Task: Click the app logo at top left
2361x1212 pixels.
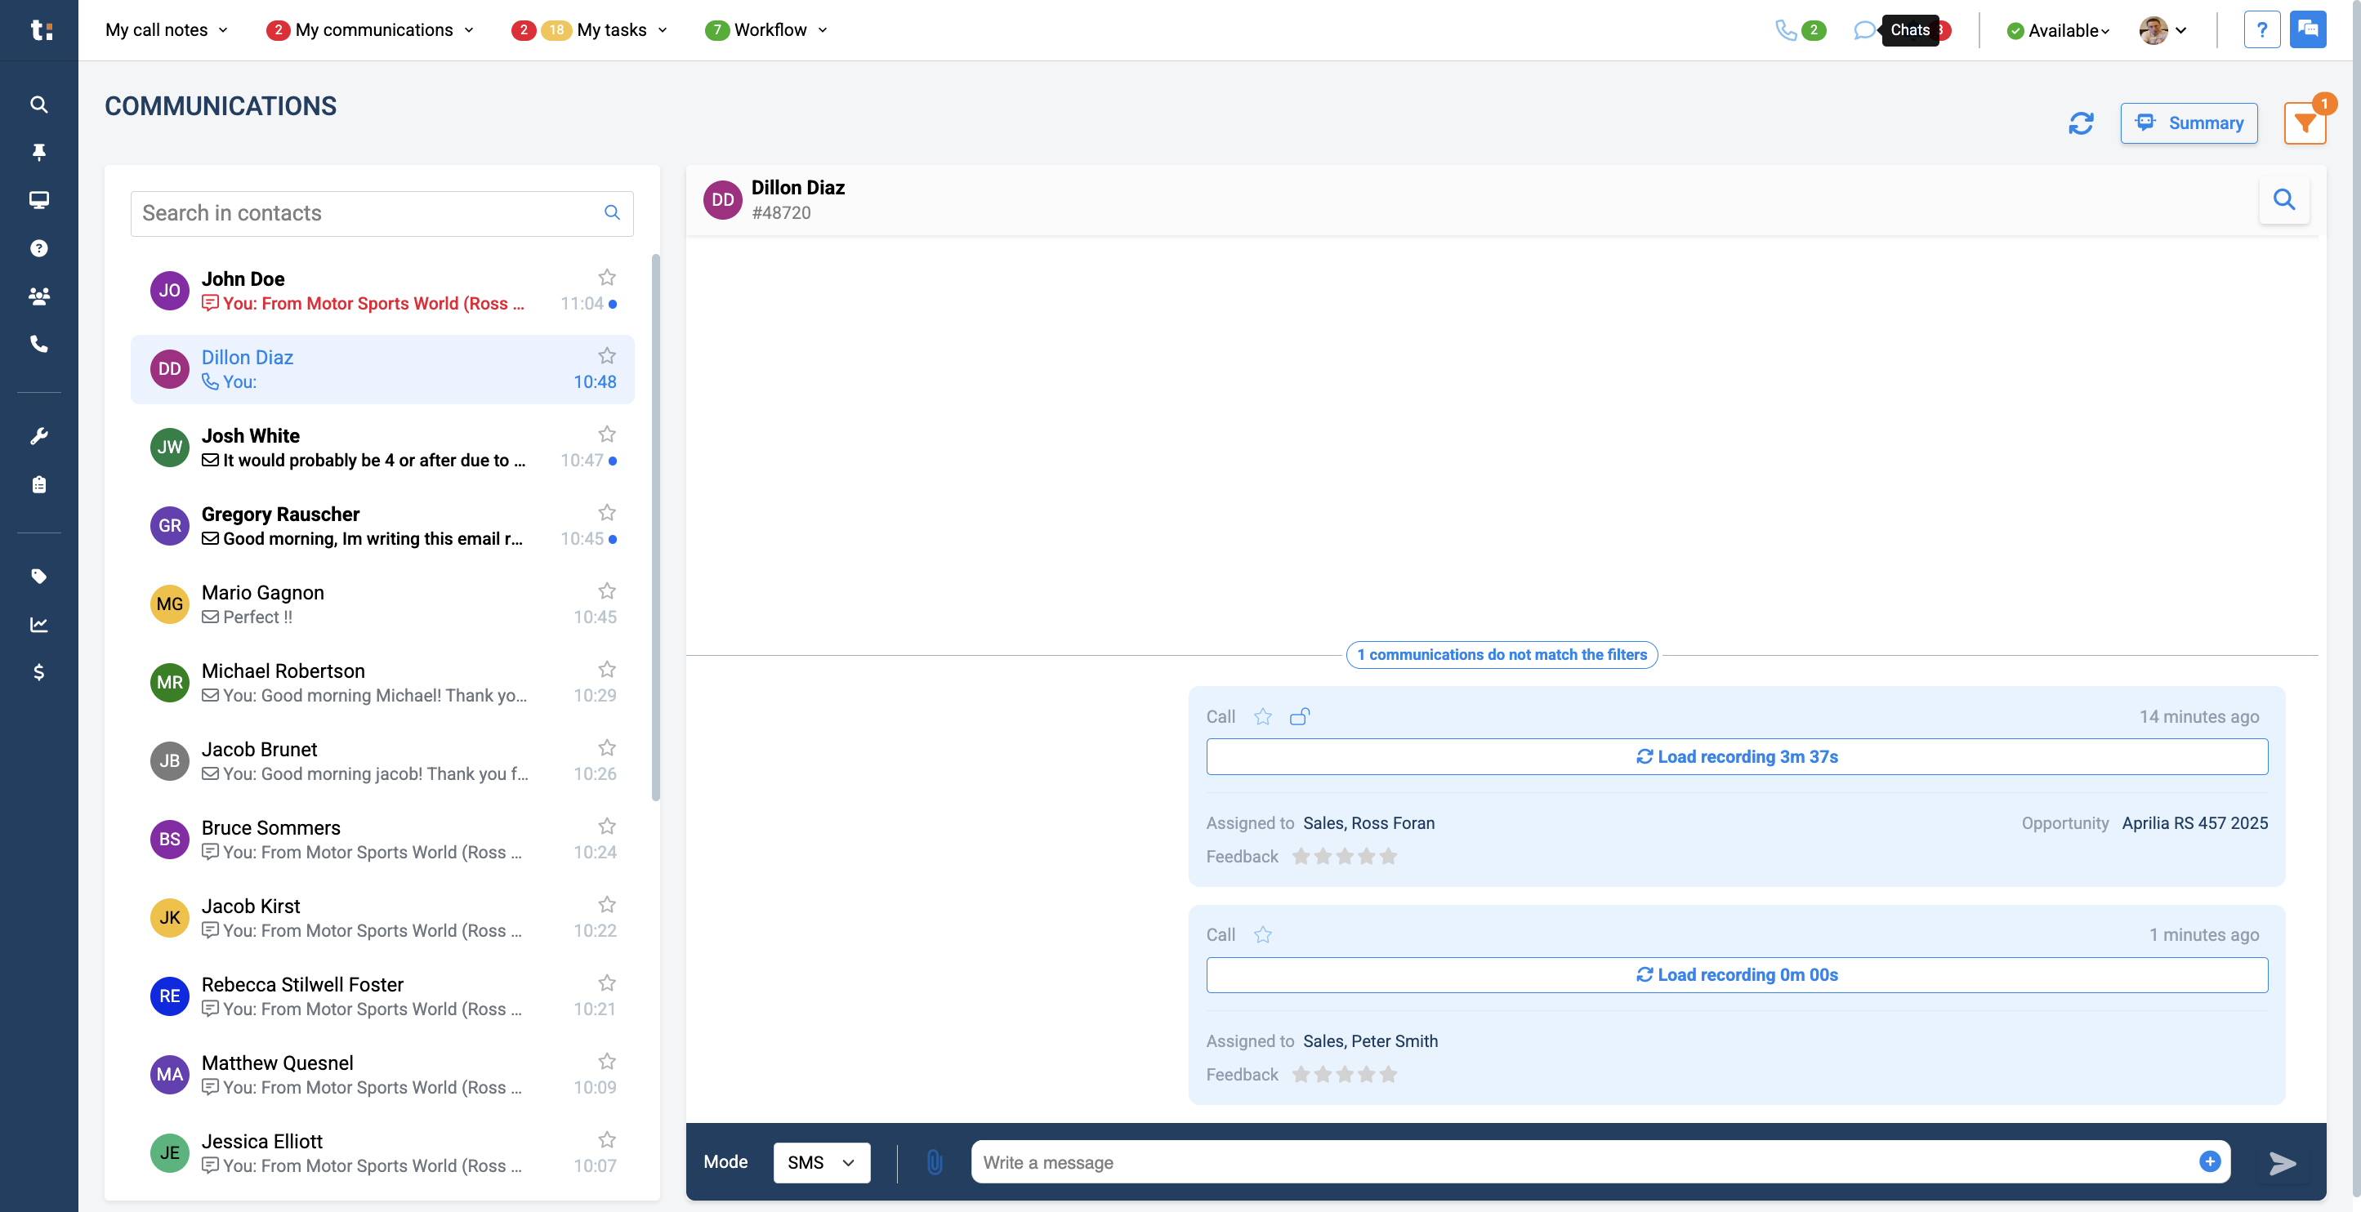Action: click(40, 30)
